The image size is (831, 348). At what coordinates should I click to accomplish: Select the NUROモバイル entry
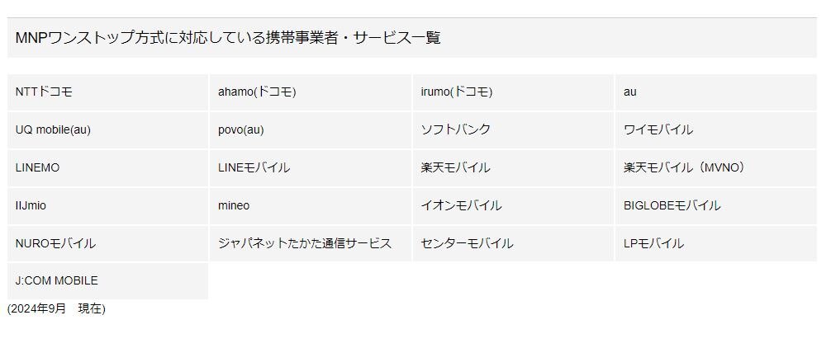107,244
